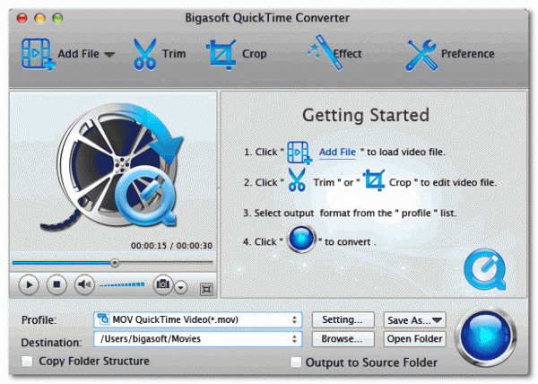The width and height of the screenshot is (538, 384).
Task: Open the Profile format combo box
Action: click(x=198, y=319)
